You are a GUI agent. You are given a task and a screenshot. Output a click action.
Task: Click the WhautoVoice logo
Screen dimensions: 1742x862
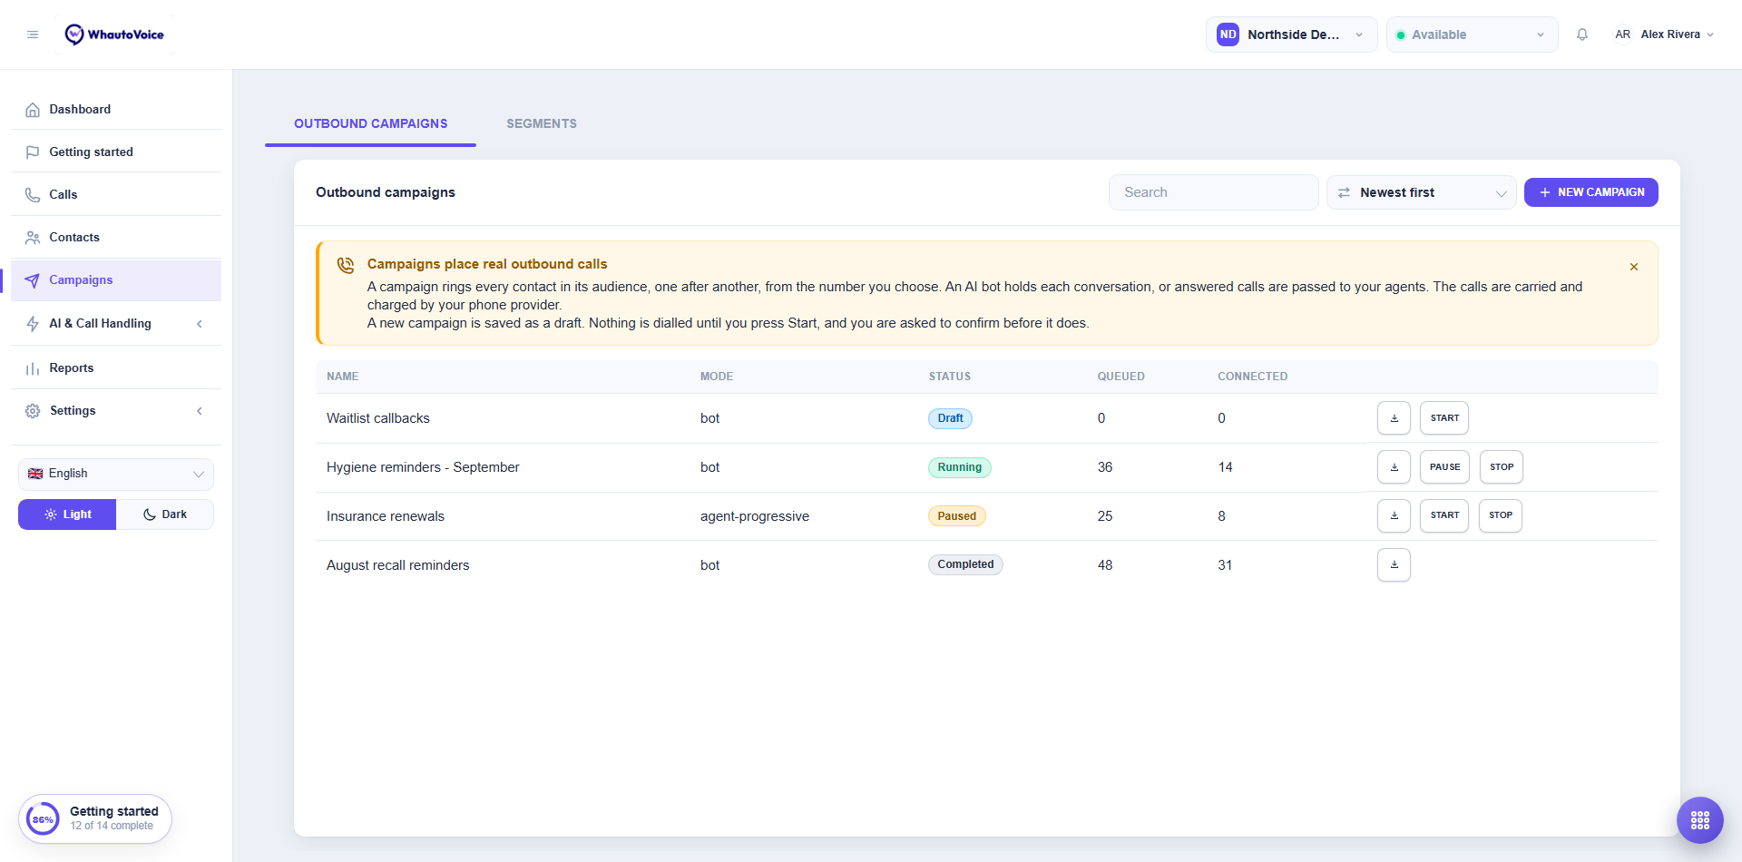point(114,34)
